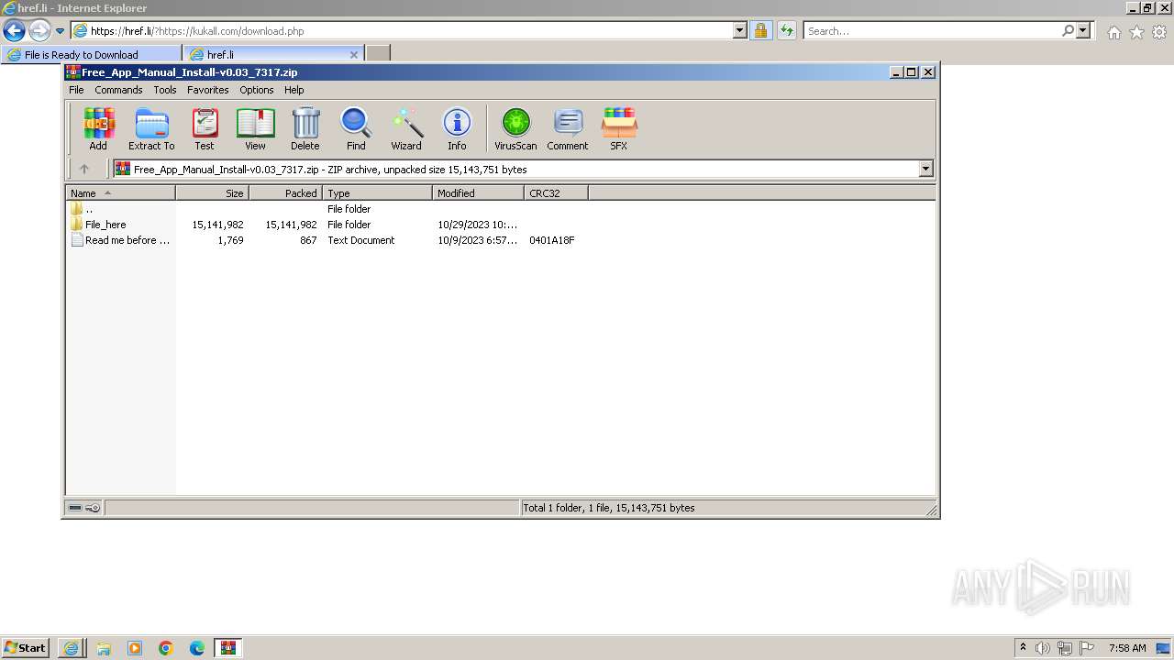Open the Tools menu in WinRAR
The width and height of the screenshot is (1174, 660).
[x=165, y=90]
